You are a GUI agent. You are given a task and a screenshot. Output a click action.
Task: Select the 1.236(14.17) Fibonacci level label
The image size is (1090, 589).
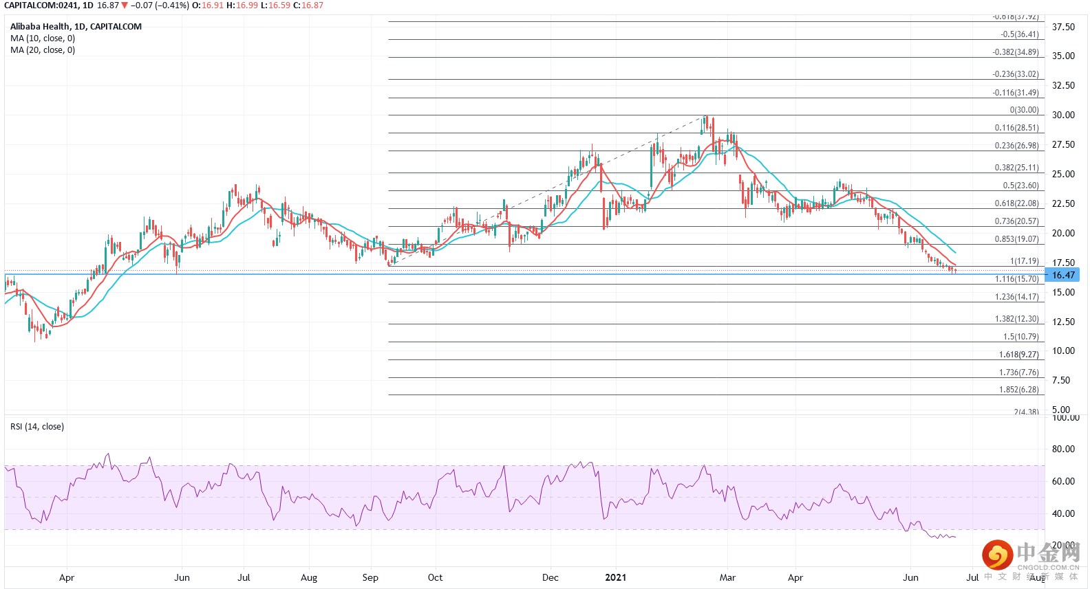pyautogui.click(x=1016, y=297)
